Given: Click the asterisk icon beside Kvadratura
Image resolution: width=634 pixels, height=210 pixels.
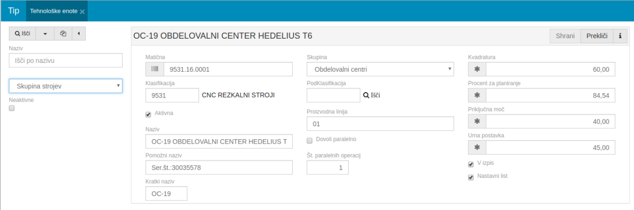Looking at the screenshot, I should tap(477, 69).
